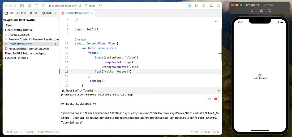Open the search magnifier in toolbar
This screenshot has height=137, width=292.
point(204,6)
